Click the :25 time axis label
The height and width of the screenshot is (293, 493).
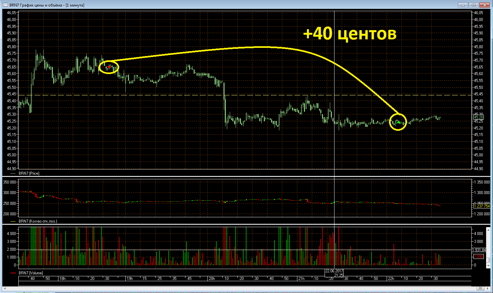[x=159, y=279]
